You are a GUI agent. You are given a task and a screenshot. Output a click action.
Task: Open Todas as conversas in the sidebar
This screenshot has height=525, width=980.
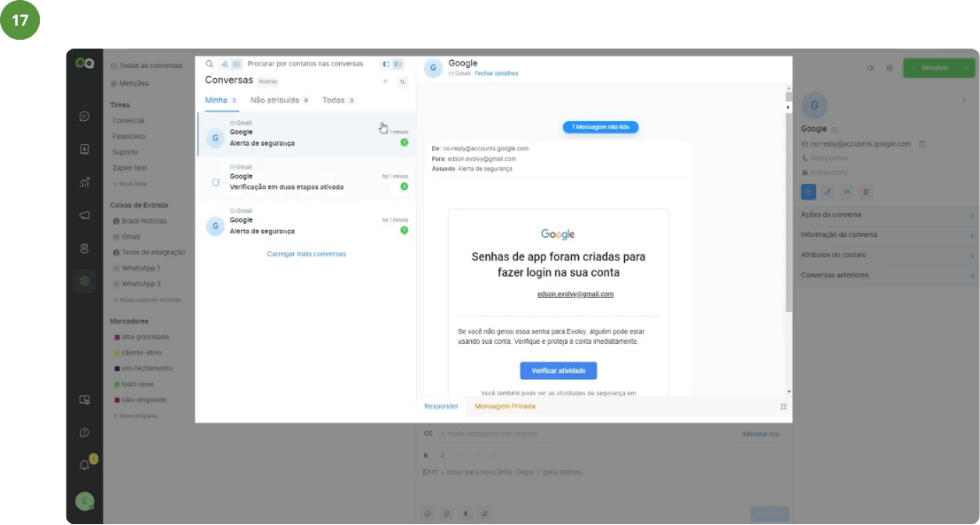click(x=147, y=65)
